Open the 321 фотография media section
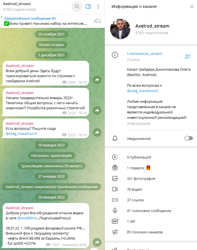The height and width of the screenshot is (250, 197). (x=151, y=178)
